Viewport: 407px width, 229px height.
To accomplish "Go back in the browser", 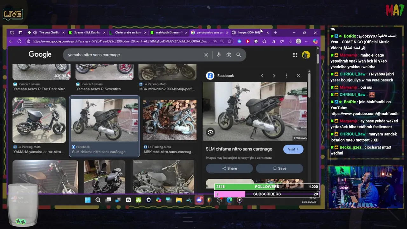I will (11, 41).
